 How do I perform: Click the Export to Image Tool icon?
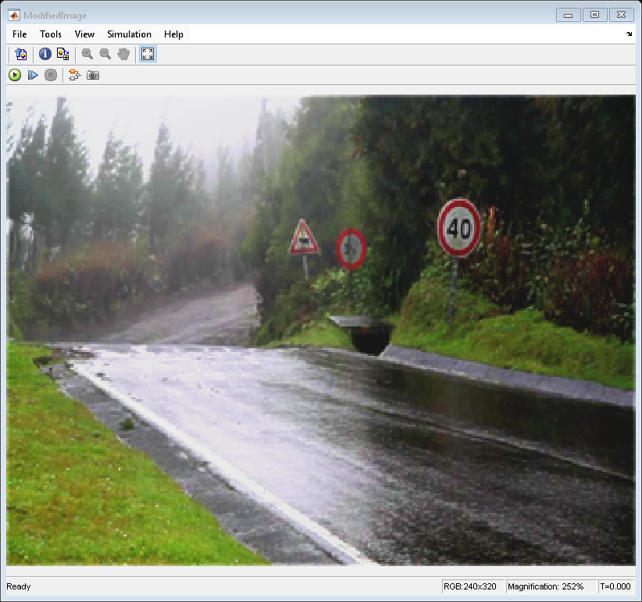[x=20, y=54]
